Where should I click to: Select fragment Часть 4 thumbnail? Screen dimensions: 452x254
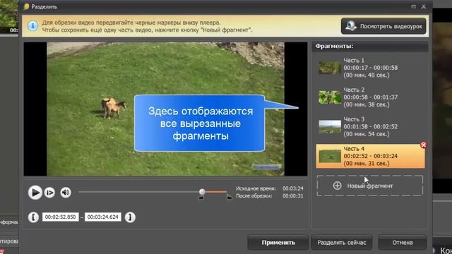coord(330,156)
